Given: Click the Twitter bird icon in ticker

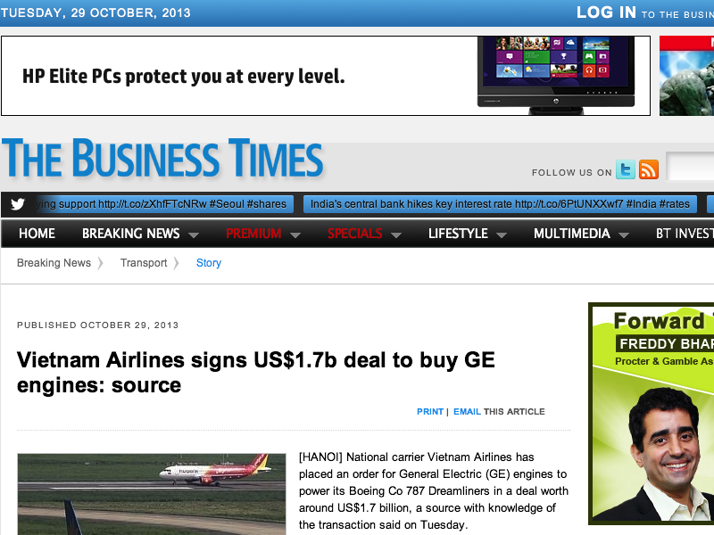Looking at the screenshot, I should click(x=18, y=204).
